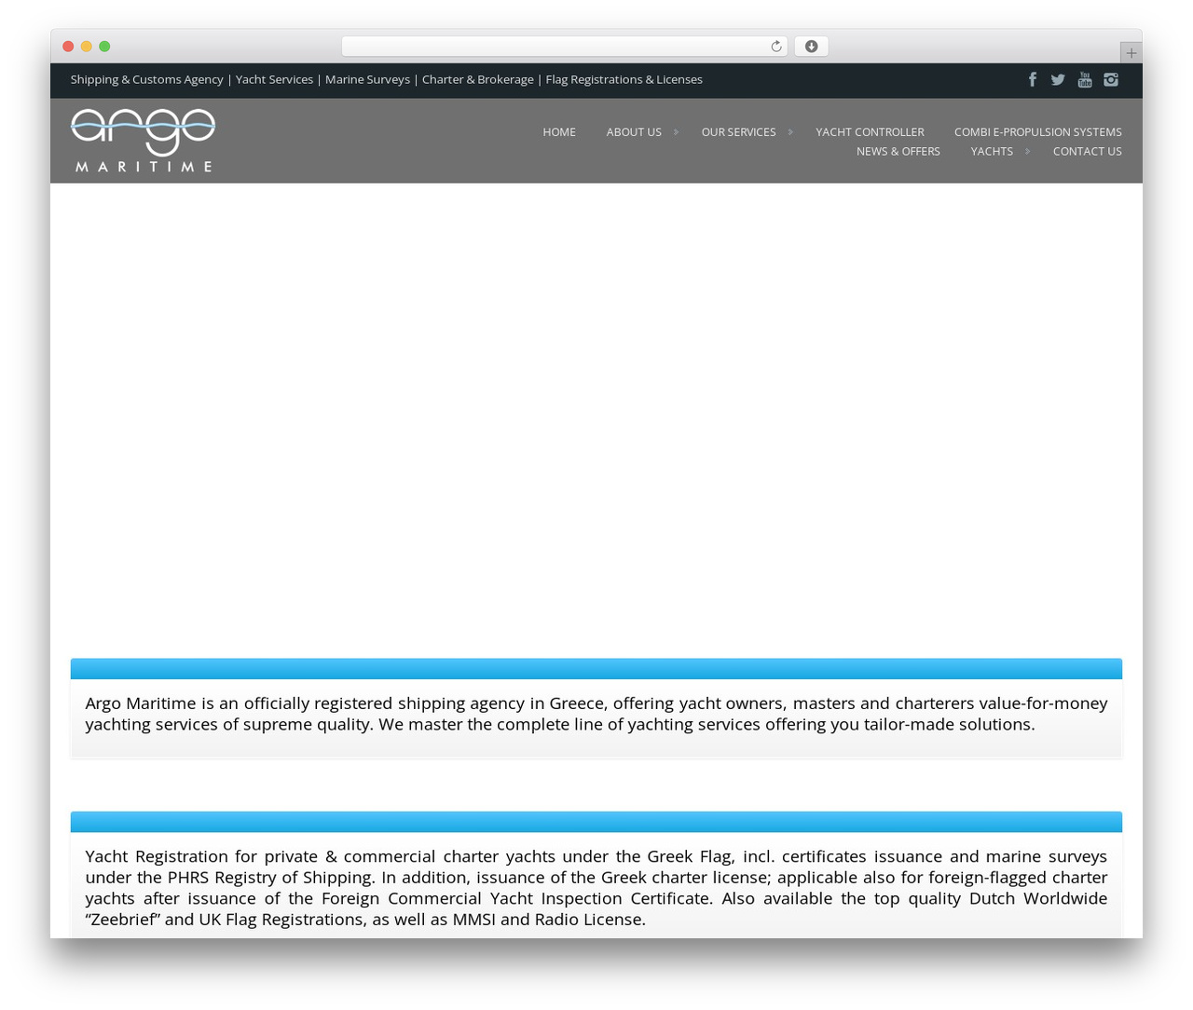
Task: Click the browser download icon button
Action: (x=811, y=47)
